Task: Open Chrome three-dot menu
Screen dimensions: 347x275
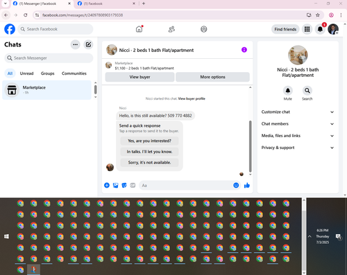Action: pyautogui.click(x=341, y=15)
